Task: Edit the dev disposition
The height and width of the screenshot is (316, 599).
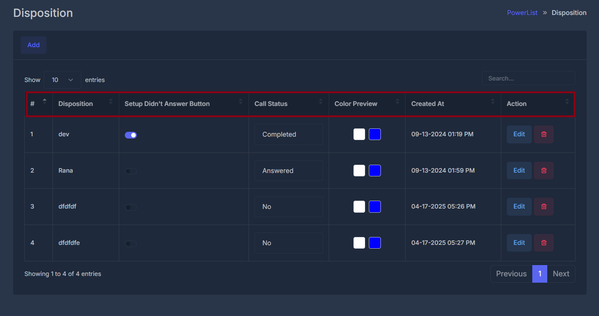Action: tap(519, 134)
